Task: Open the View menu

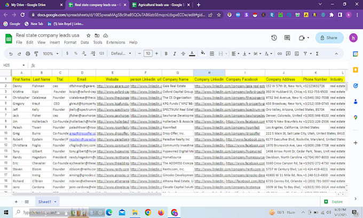Action: [42, 42]
